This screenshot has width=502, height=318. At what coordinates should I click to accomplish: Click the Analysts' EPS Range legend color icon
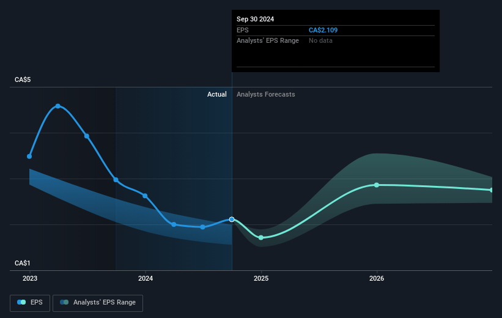coord(64,302)
